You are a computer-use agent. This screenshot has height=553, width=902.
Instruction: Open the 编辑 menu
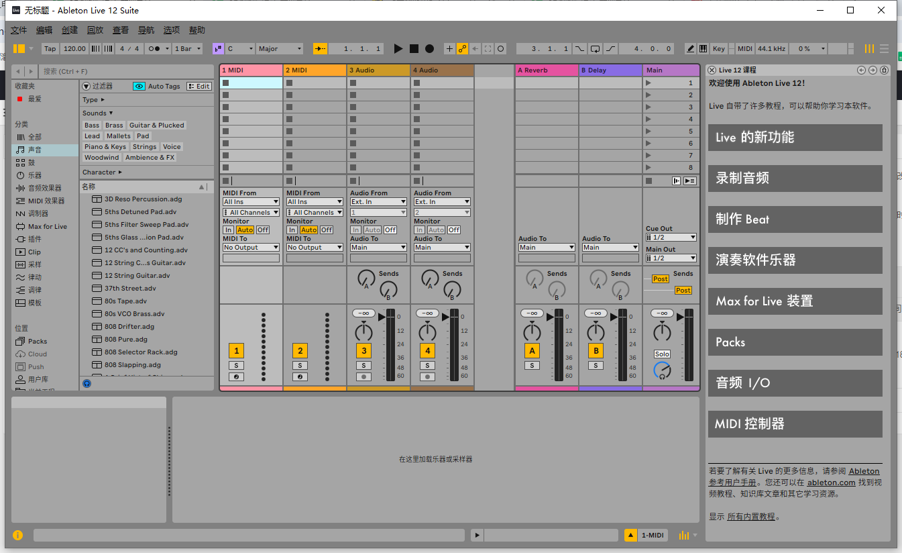44,30
